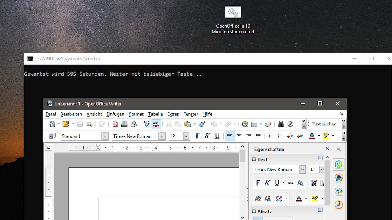Image resolution: width=392 pixels, height=220 pixels.
Task: Open toolbar font size 12 dropdown
Action: [x=186, y=136]
